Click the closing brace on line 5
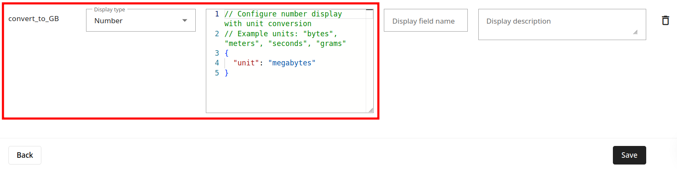 click(227, 73)
